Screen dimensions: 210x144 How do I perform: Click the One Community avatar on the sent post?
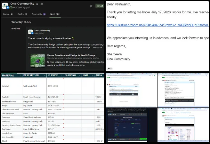pyautogui.click(x=30, y=32)
